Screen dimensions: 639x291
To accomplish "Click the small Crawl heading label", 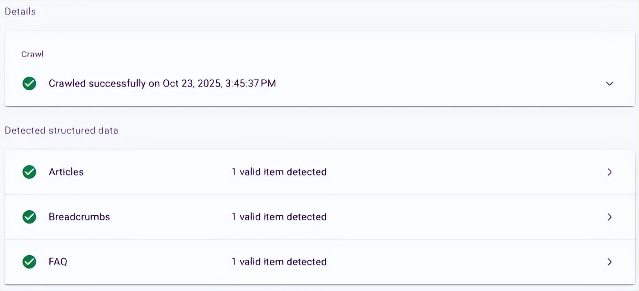I will tap(32, 54).
